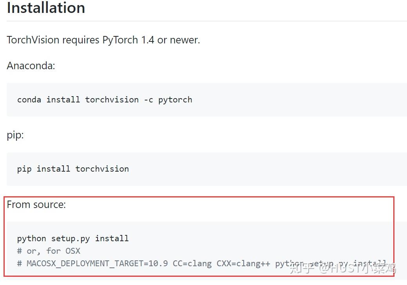This screenshot has width=407, height=285.
Task: Click the Installation heading
Action: click(x=45, y=8)
